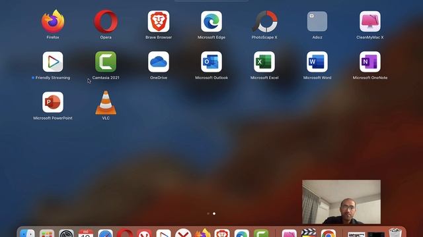Open VLC media player
This screenshot has width=423, height=237.
[x=106, y=103]
